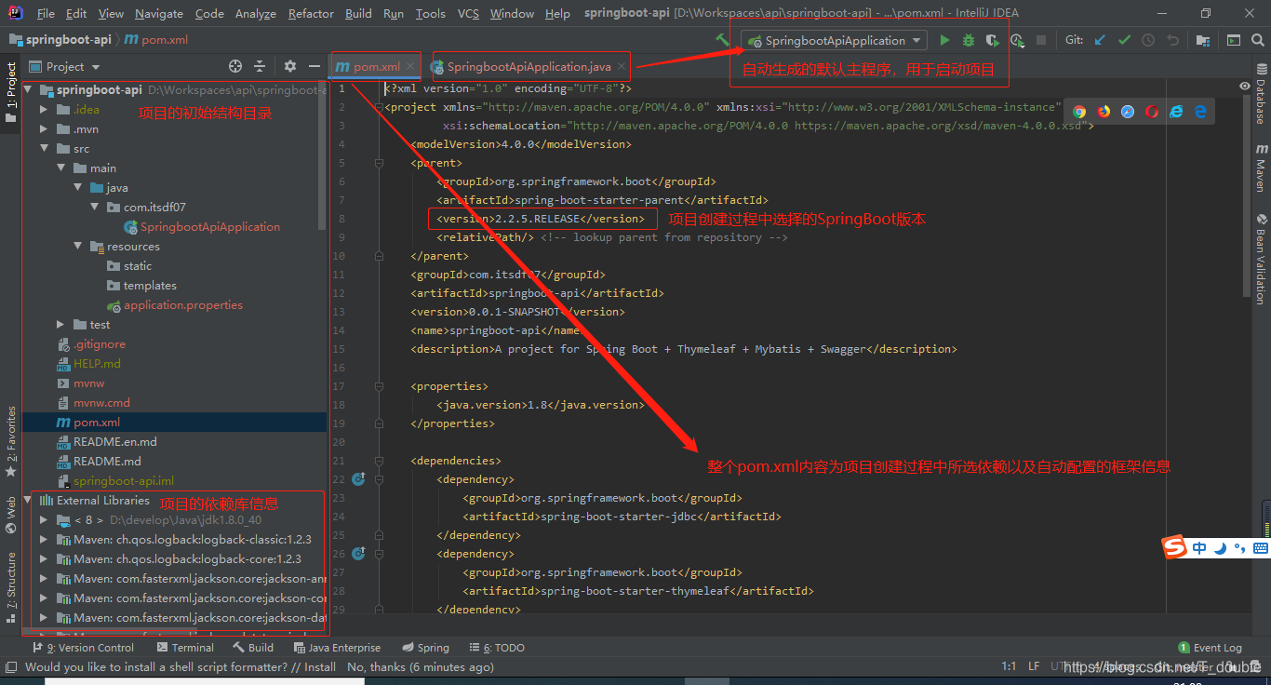Run SpringbootApiApplication with green play icon
Viewport: 1271px width, 685px height.
tap(944, 40)
